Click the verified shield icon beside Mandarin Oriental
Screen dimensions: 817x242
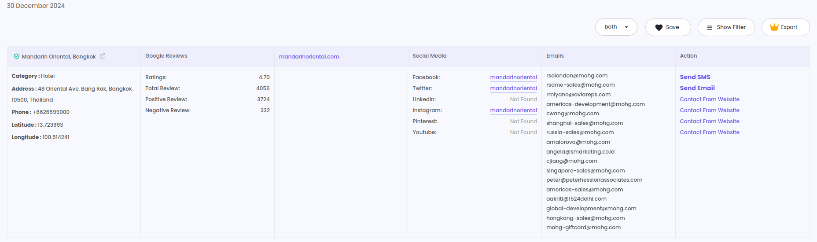17,56
